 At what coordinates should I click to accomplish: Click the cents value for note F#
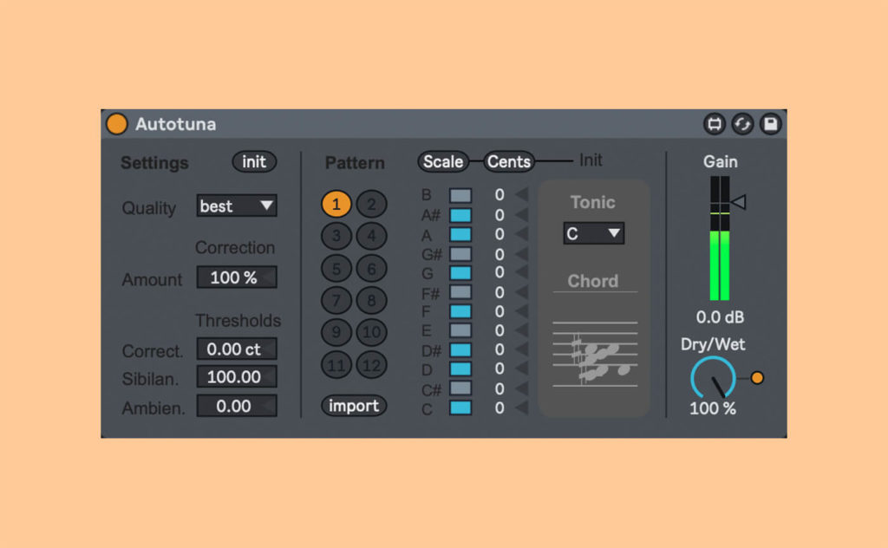coord(499,292)
